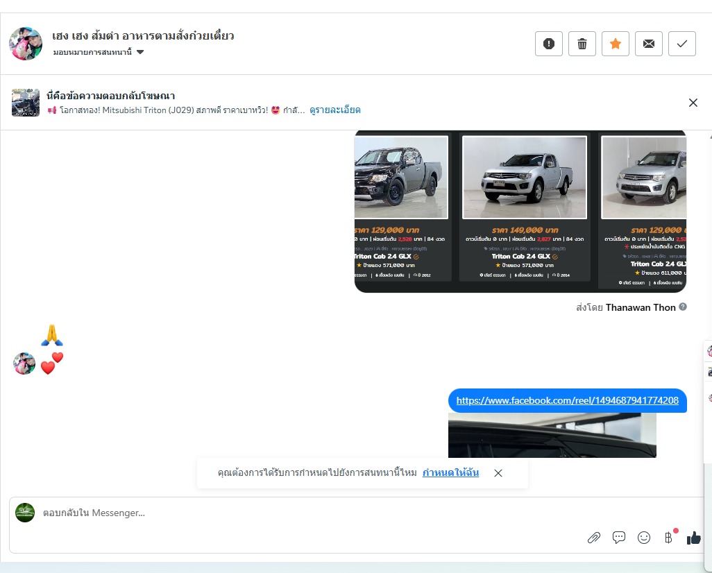Close the ad reply banner
The height and width of the screenshot is (573, 712).
point(693,103)
